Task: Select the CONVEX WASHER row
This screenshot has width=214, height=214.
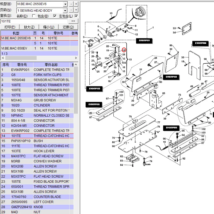Action: click(x=37, y=161)
